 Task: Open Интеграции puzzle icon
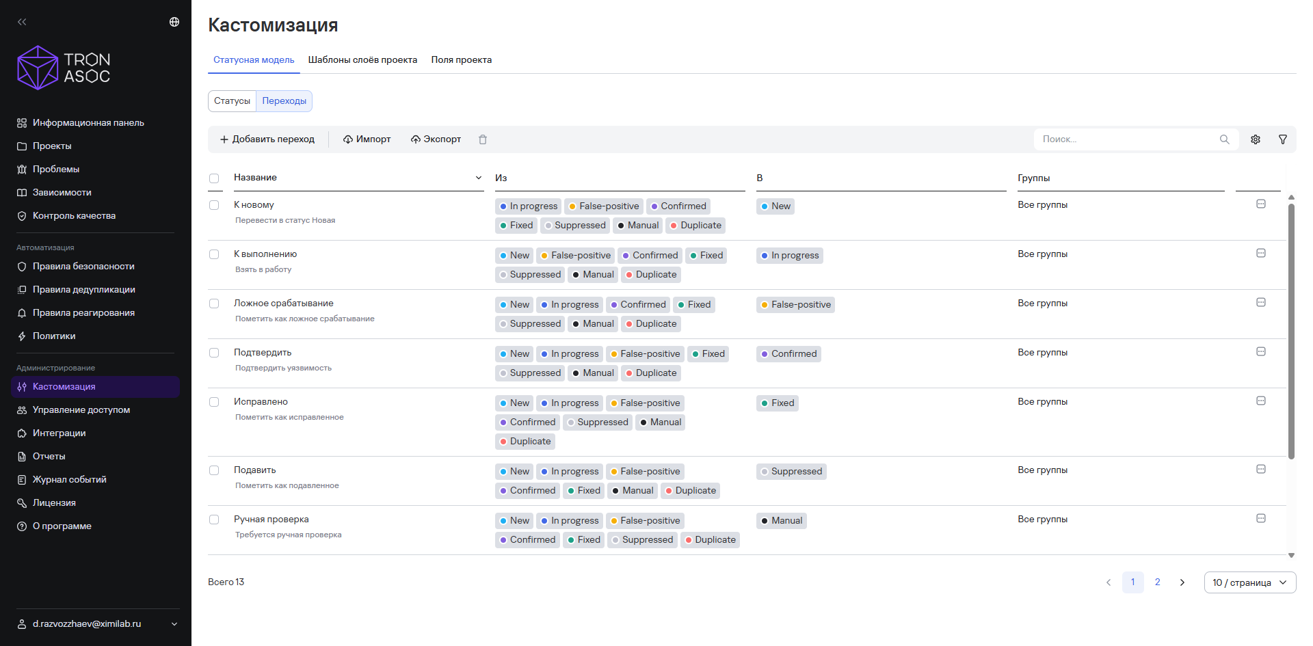click(x=22, y=433)
